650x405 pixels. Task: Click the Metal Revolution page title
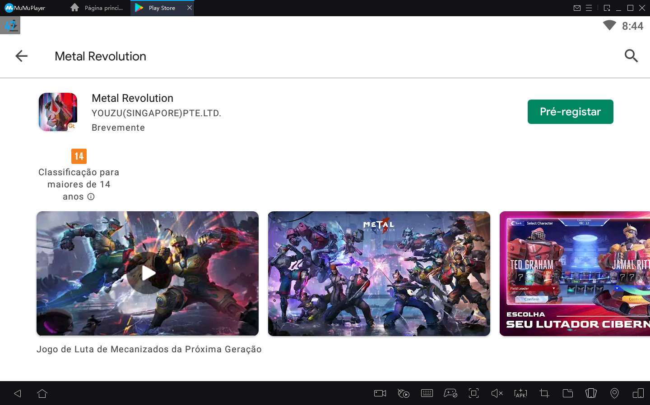click(100, 56)
